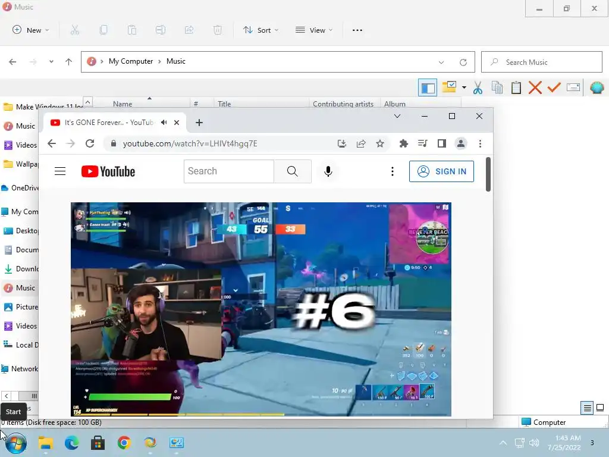Screen dimensions: 609x457
Task: Open Network in Explorer sidebar
Action: tap(20, 369)
